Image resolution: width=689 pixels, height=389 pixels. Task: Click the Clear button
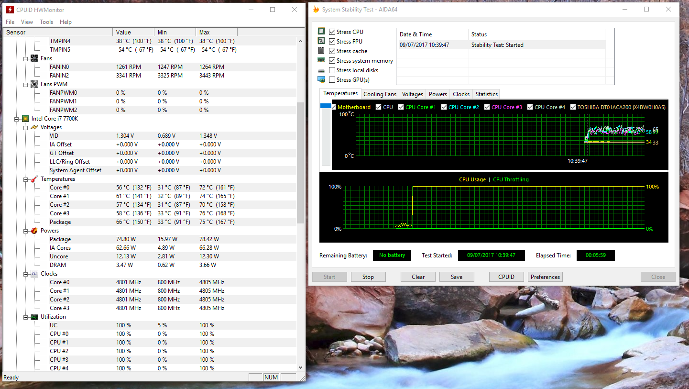click(418, 277)
